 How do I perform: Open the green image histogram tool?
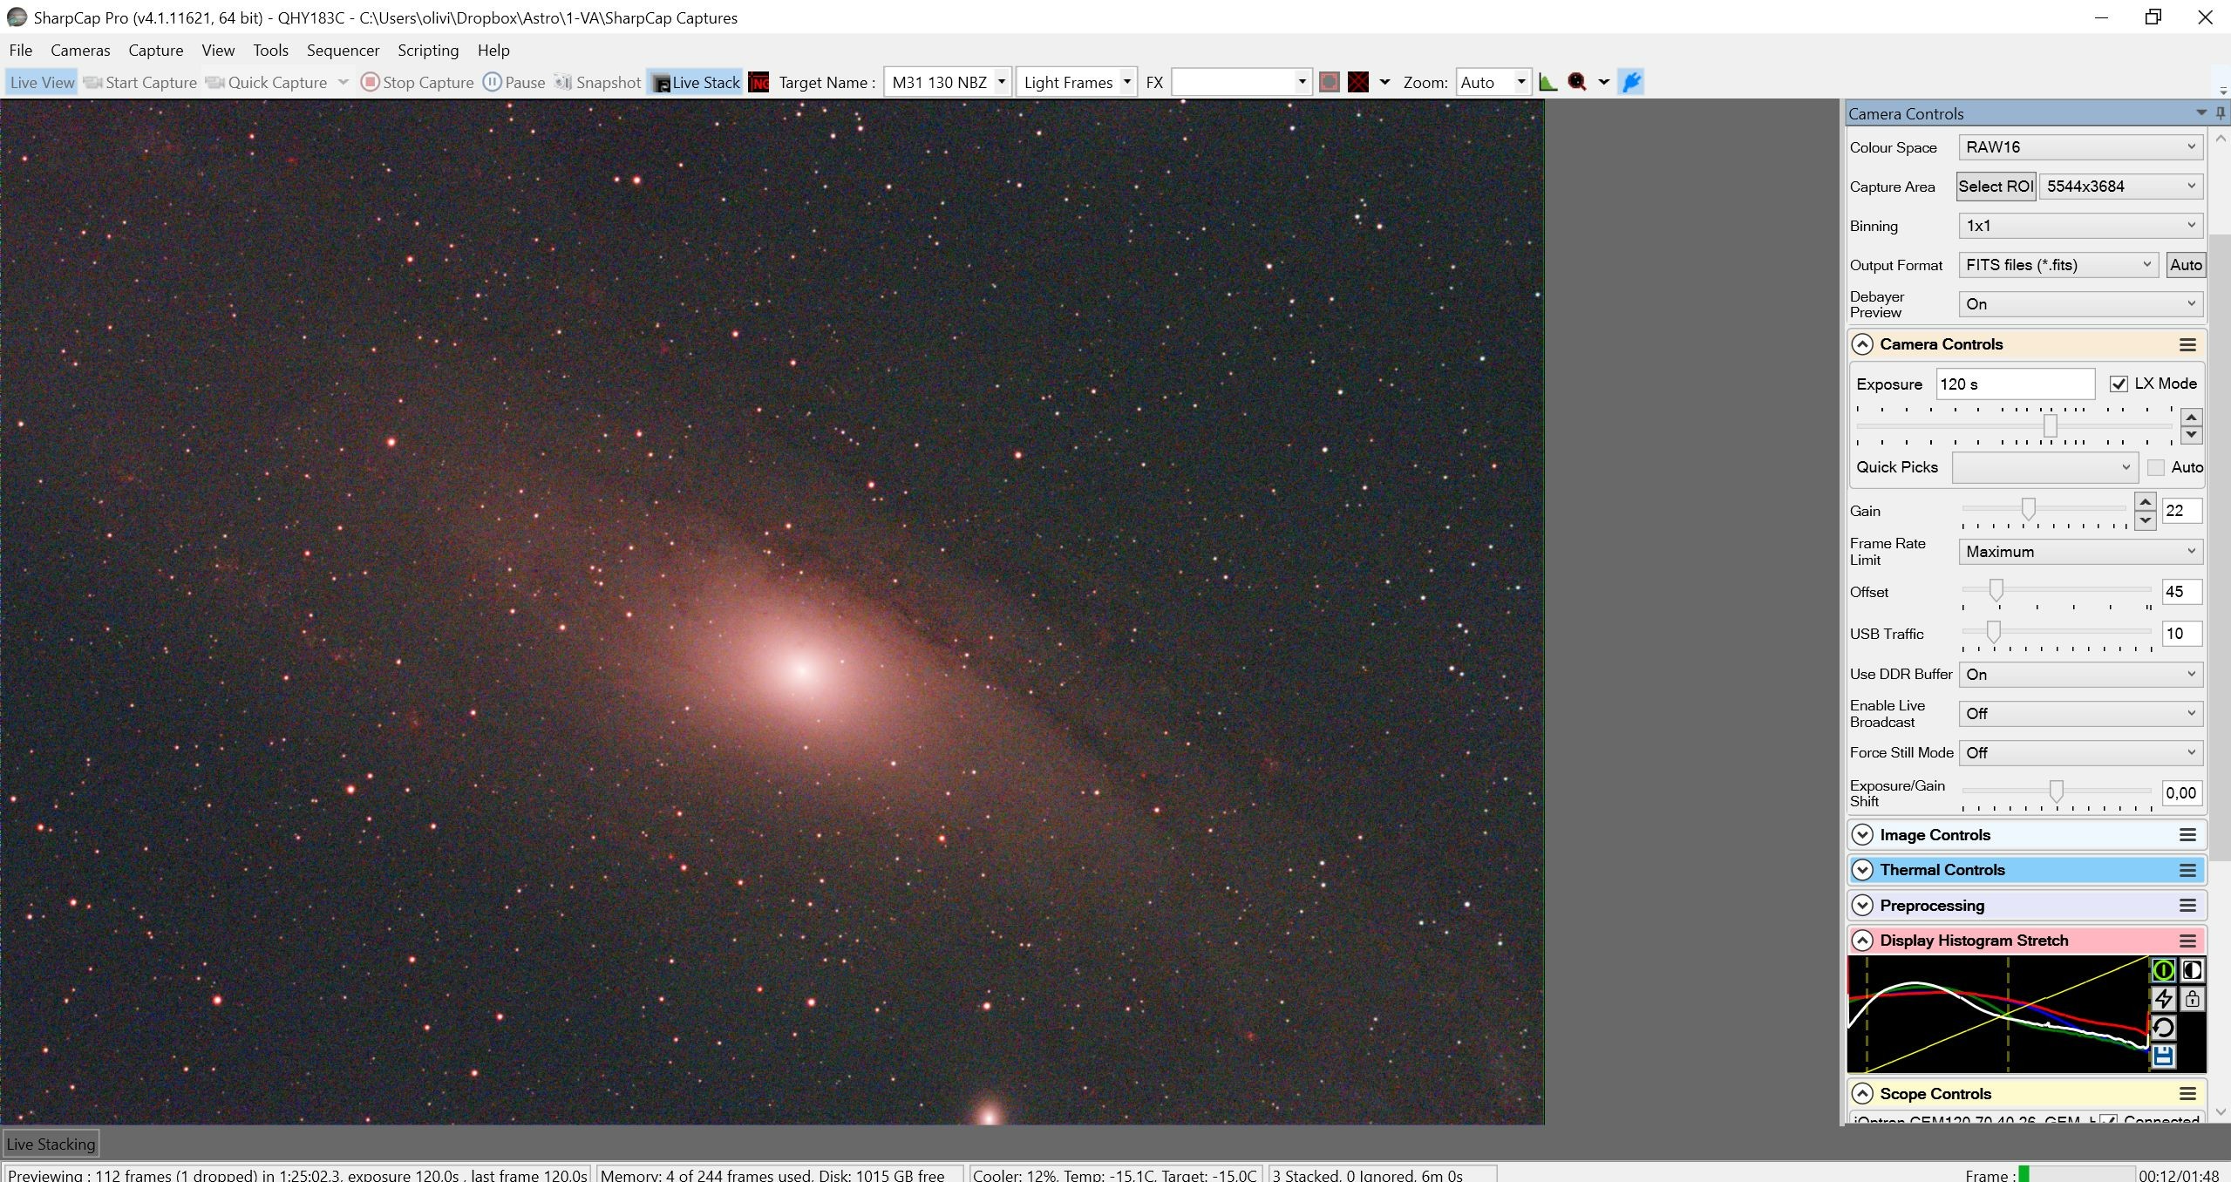click(x=1548, y=82)
